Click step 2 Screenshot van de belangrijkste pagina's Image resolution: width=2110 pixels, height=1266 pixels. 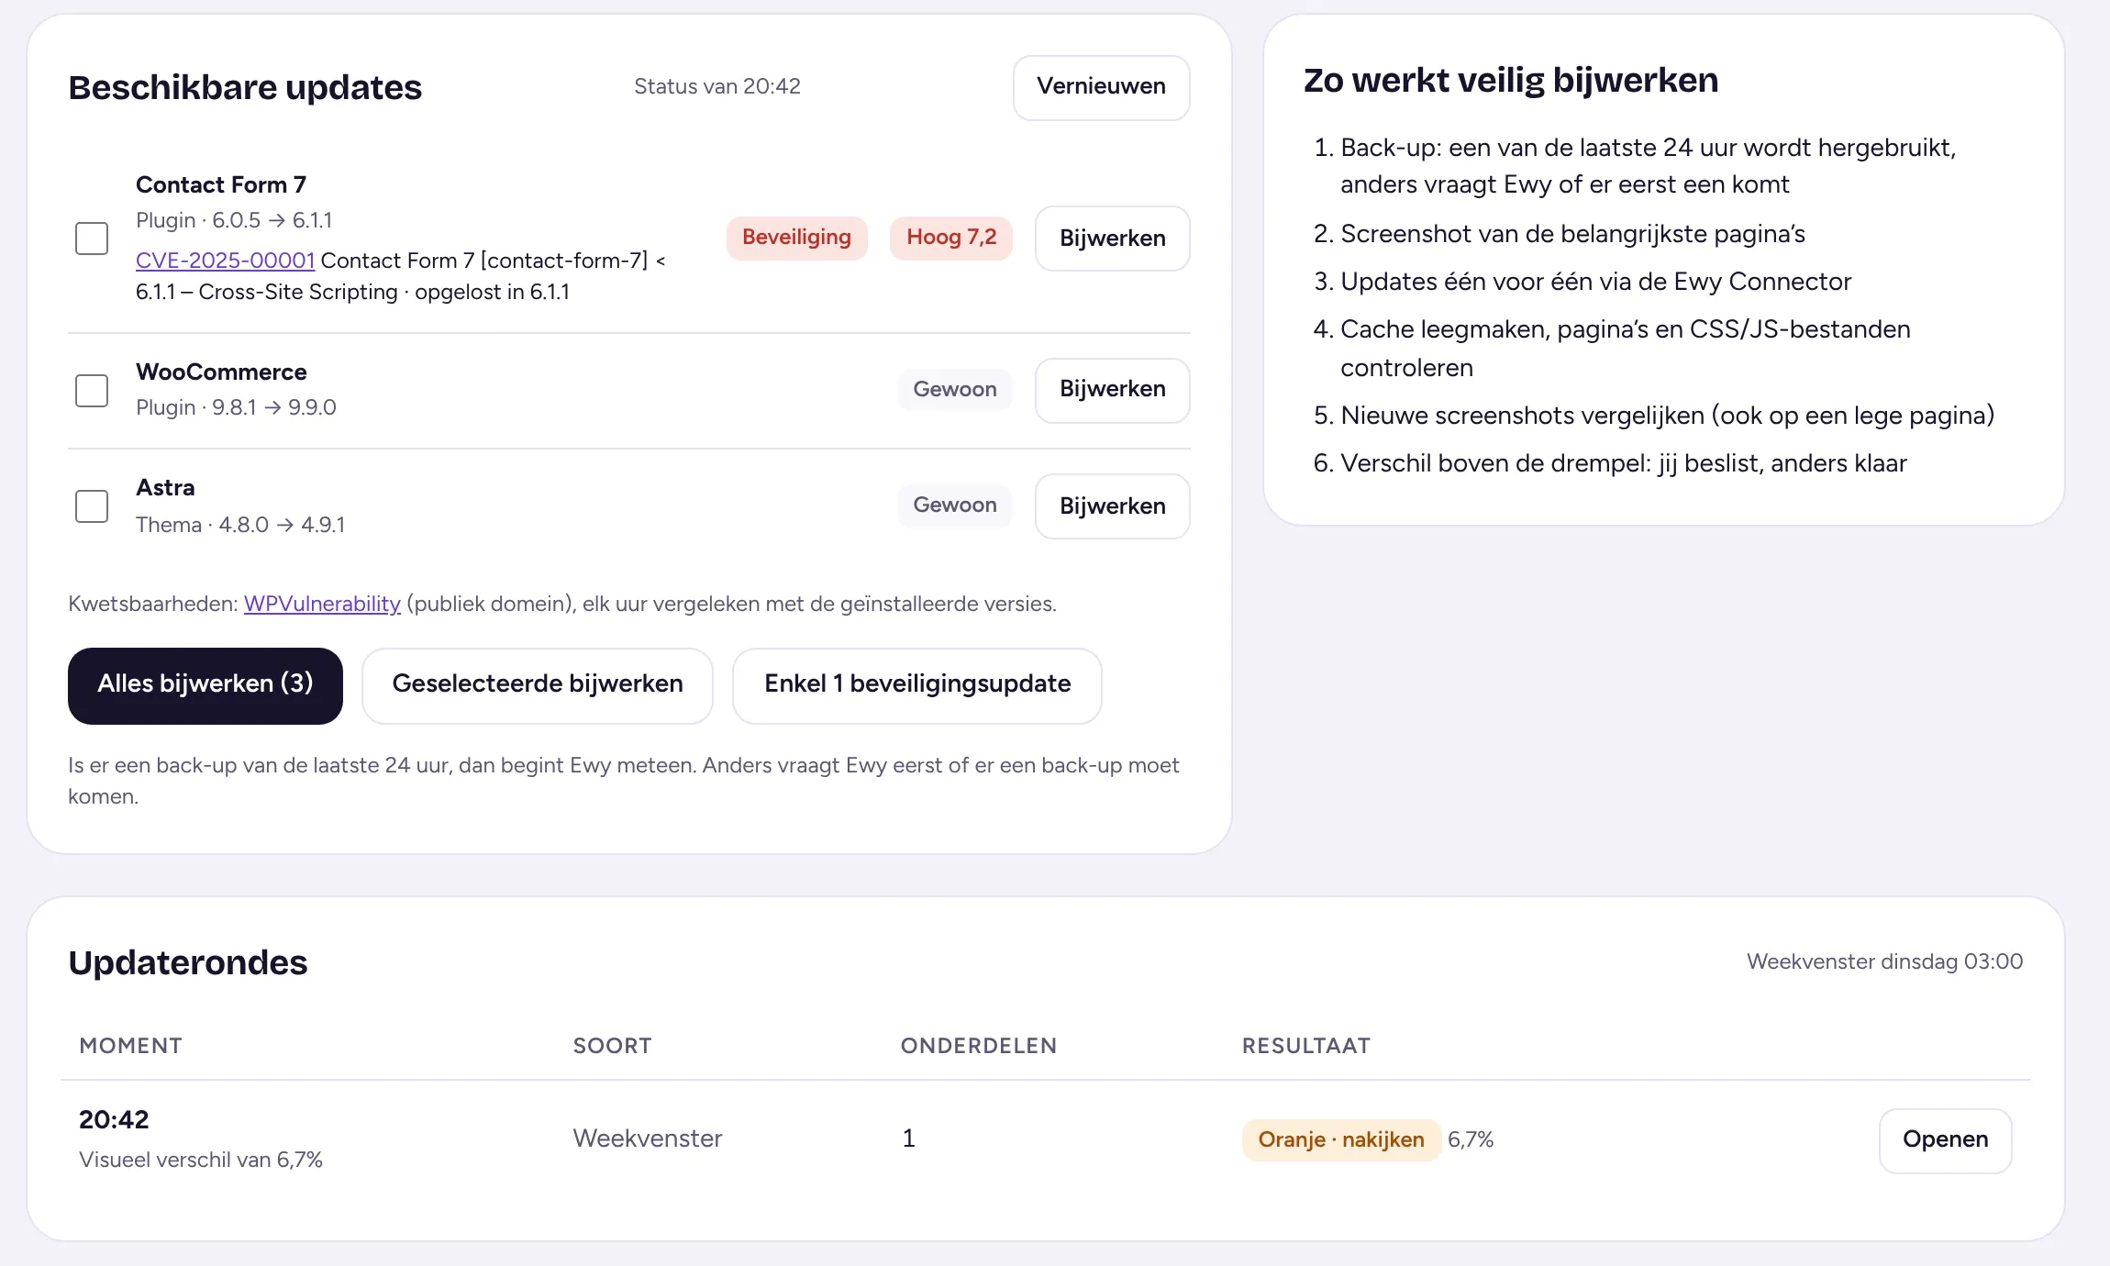coord(1572,234)
